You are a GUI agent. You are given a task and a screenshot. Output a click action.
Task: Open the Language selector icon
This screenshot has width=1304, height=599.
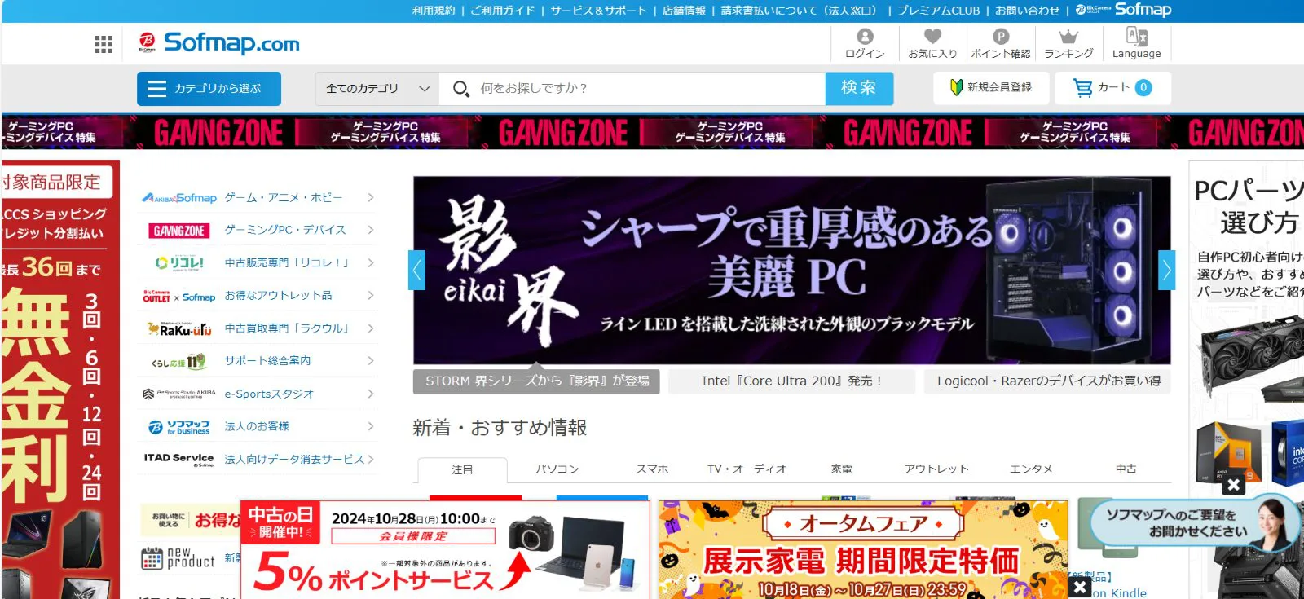tap(1136, 44)
